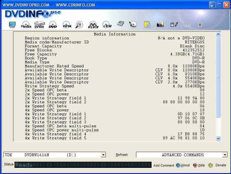Viewport: 231px width, 174px height.
Task: Click the Refresh button
Action: pyautogui.click(x=122, y=155)
